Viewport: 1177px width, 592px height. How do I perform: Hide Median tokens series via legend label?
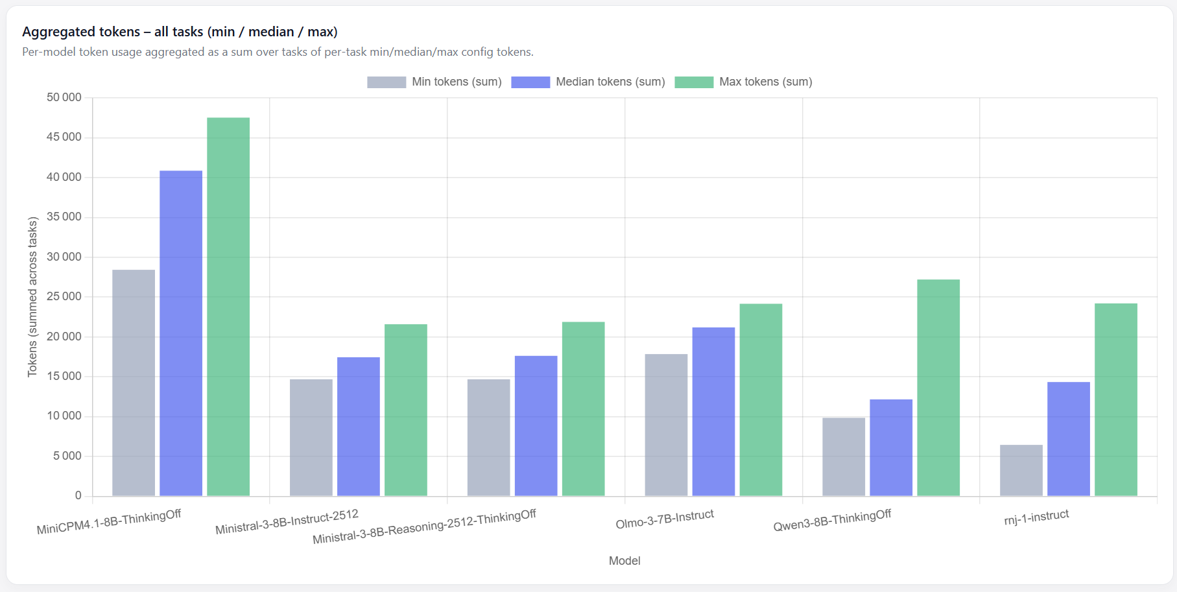(610, 82)
